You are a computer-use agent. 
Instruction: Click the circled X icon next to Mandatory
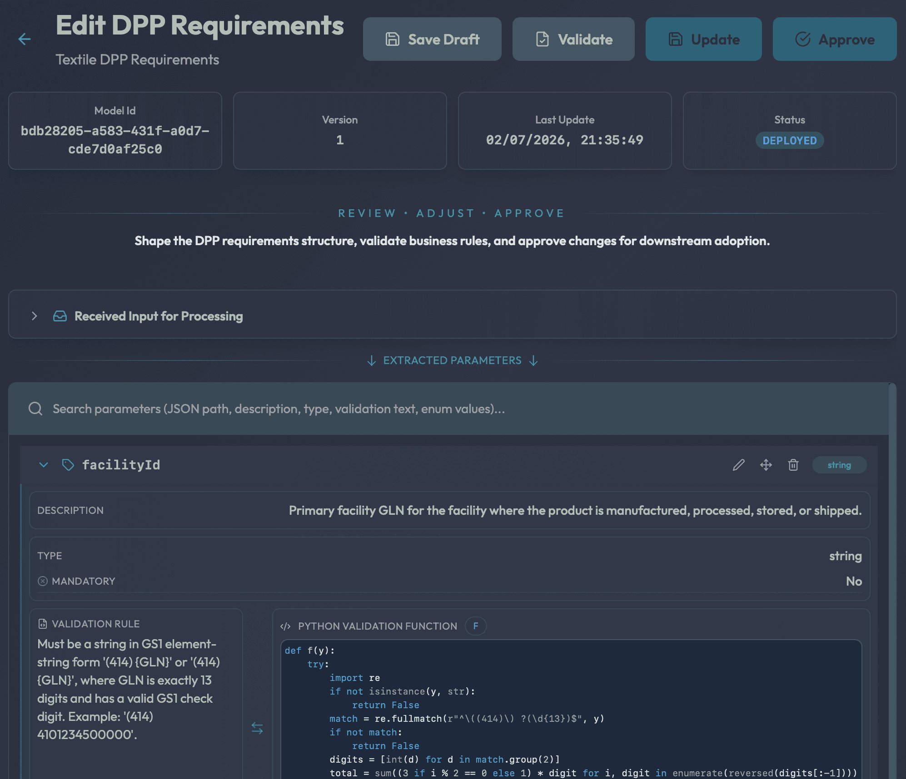tap(43, 581)
